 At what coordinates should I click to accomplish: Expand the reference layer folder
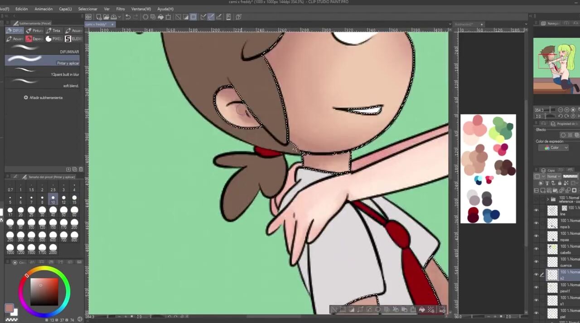pos(547,199)
